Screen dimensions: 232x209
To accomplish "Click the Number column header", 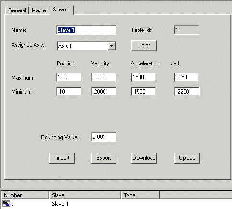I will (25, 195).
